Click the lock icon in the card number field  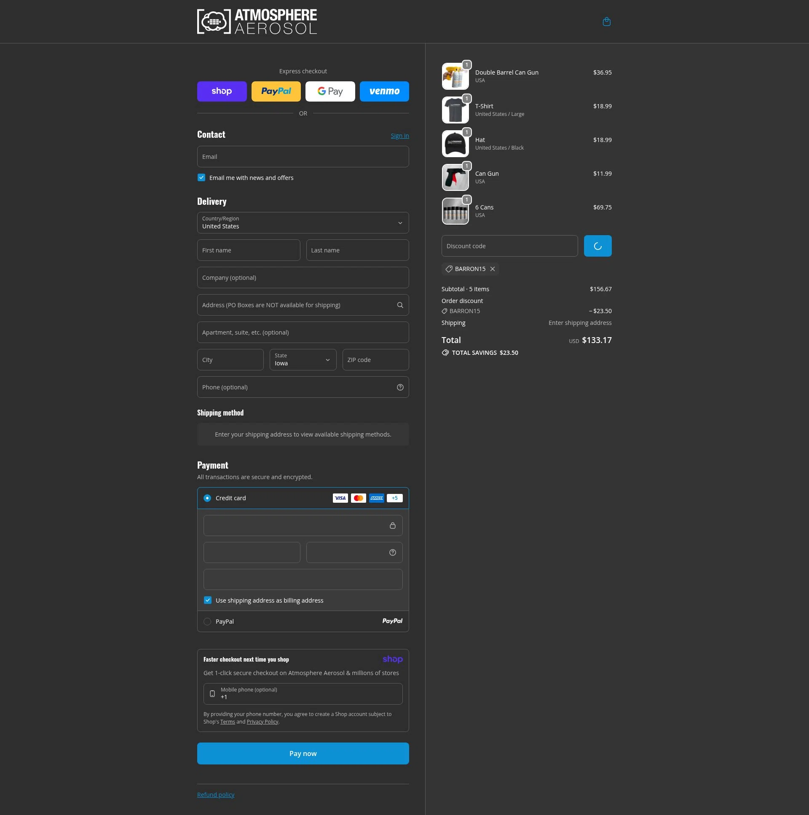click(x=392, y=525)
